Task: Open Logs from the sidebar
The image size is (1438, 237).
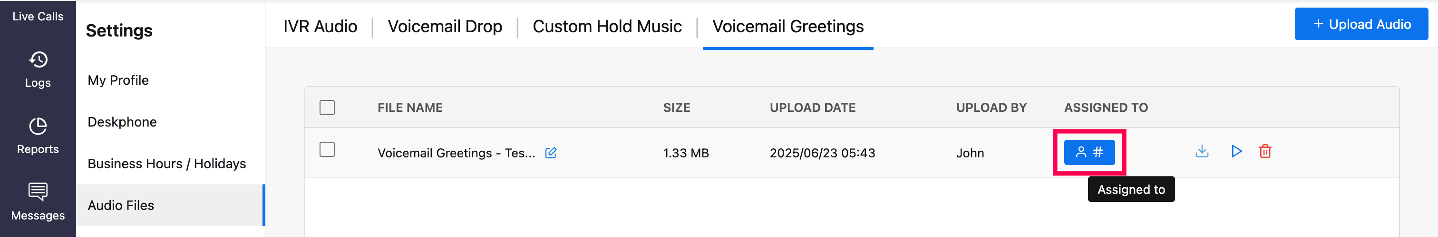Action: pyautogui.click(x=38, y=70)
